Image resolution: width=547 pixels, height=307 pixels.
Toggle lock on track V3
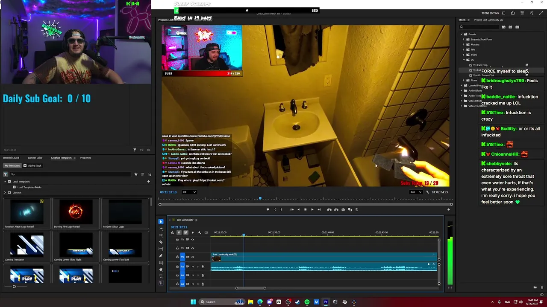[x=177, y=240]
